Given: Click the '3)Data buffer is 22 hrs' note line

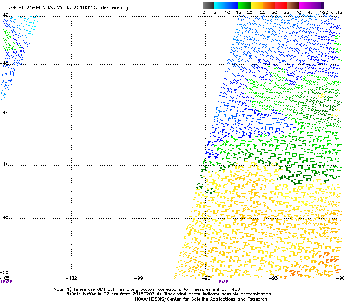Looking at the screenshot, I should tap(168, 294).
